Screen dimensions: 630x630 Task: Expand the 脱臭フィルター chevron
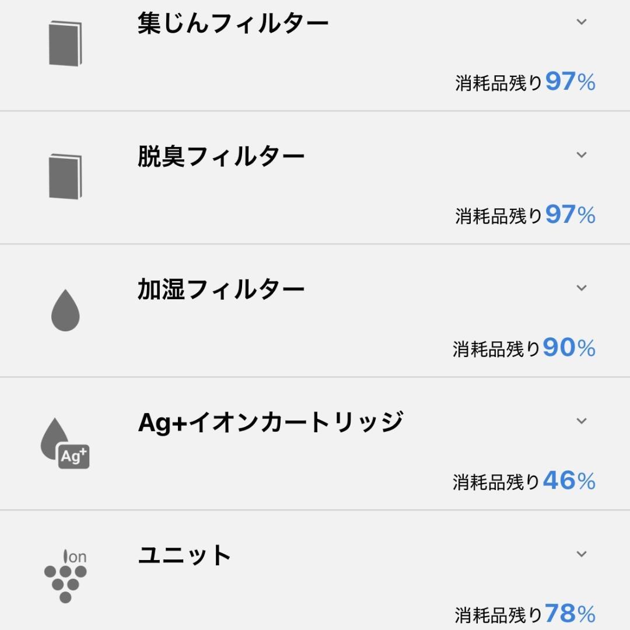coord(581,155)
